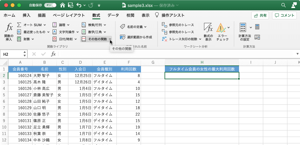Viewport: 300px width, 145px height.
Task: Expand the Error Check dropdown arrow
Action: 228,27
